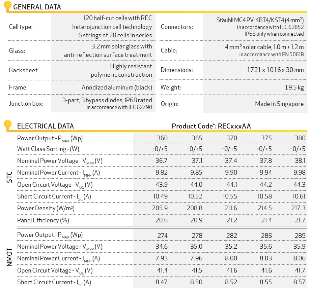This screenshot has height=290, width=310.
Task: Click STC power output value 370
Action: tap(232, 138)
